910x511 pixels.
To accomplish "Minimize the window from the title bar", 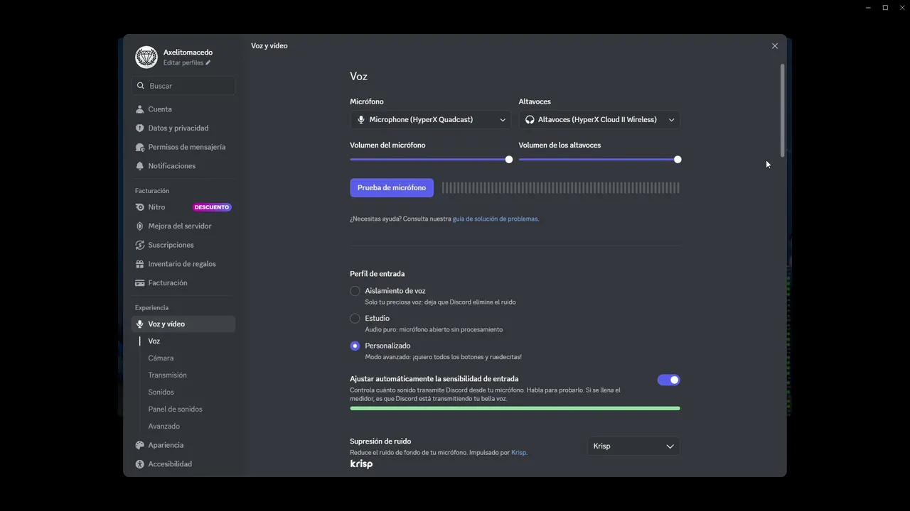I will click(x=868, y=8).
